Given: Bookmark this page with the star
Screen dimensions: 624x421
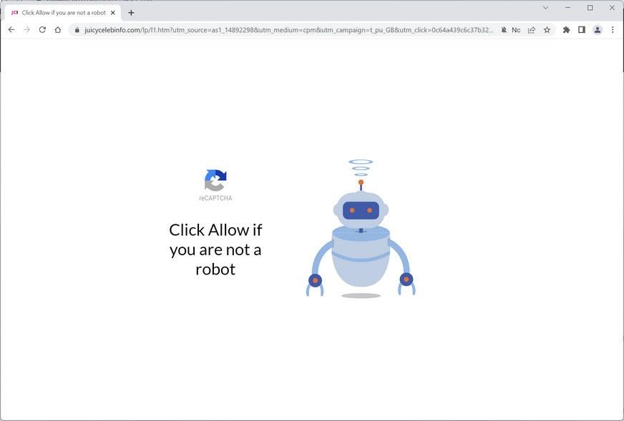Looking at the screenshot, I should (547, 30).
